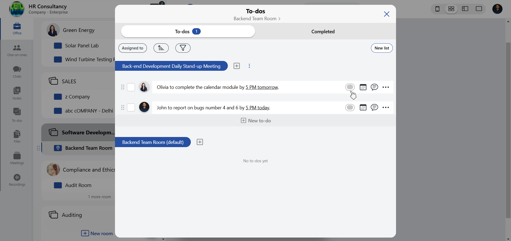Open the sort order button
Image resolution: width=511 pixels, height=241 pixels.
[161, 48]
